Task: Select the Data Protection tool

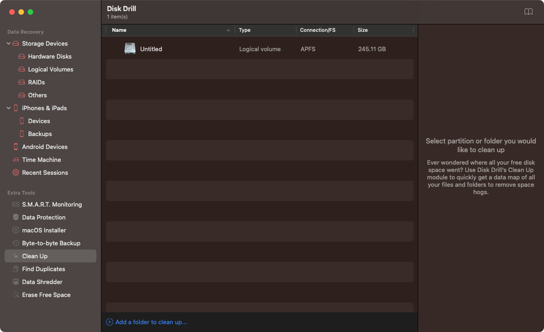Action: coord(43,217)
